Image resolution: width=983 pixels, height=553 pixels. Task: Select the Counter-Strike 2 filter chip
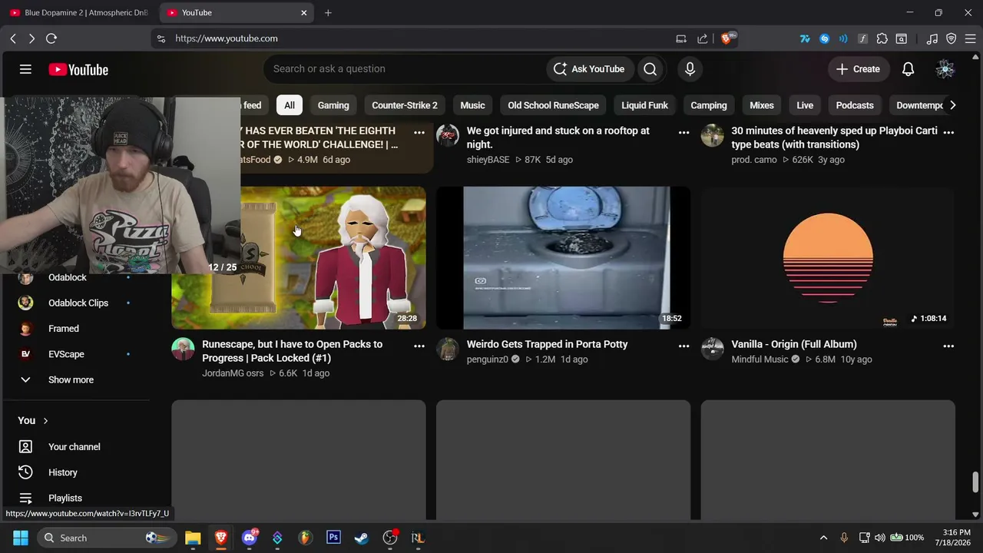pos(405,105)
